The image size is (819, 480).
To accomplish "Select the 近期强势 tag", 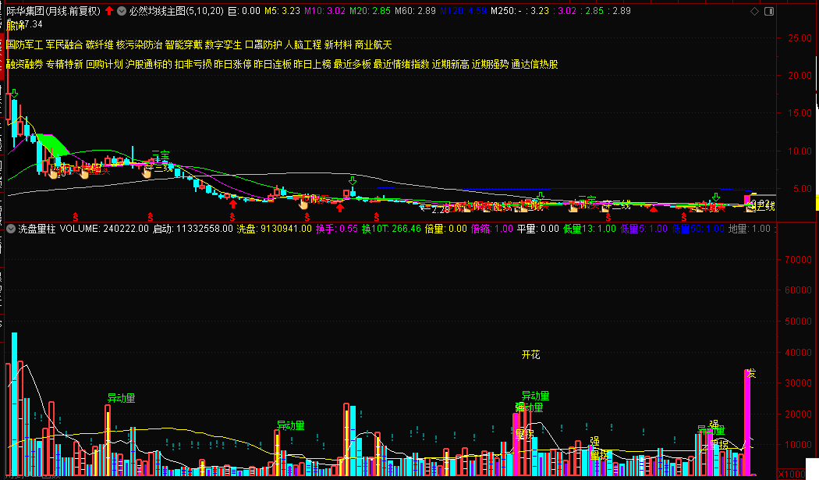I will (491, 64).
